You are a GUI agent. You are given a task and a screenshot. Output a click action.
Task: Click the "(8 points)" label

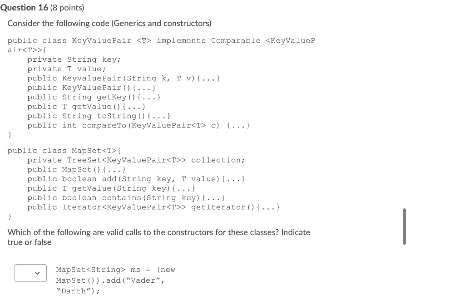click(x=67, y=8)
